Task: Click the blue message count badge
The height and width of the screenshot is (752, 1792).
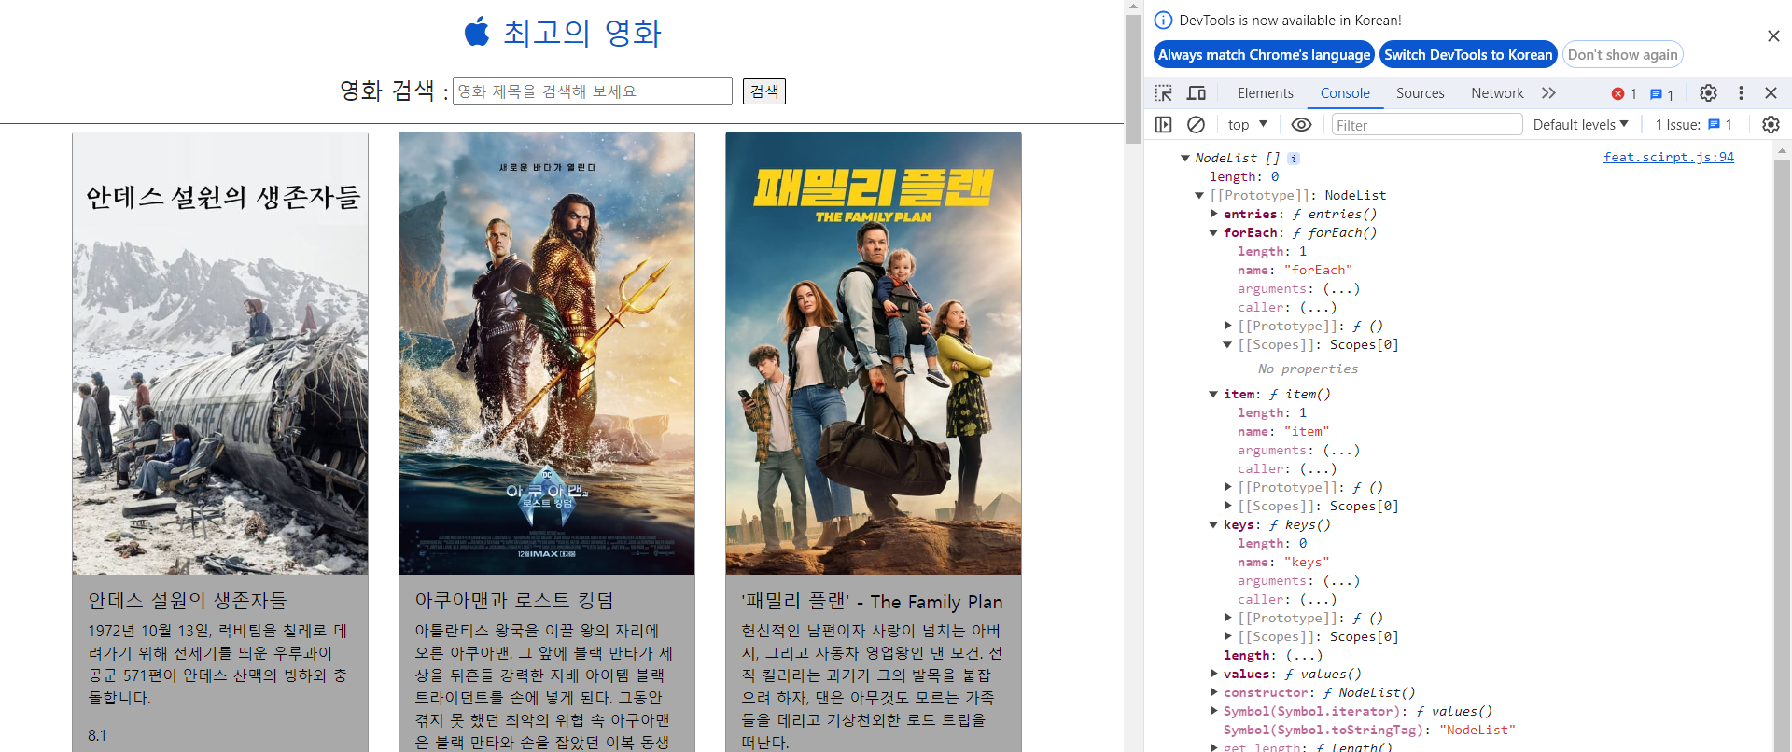Action: (1661, 93)
